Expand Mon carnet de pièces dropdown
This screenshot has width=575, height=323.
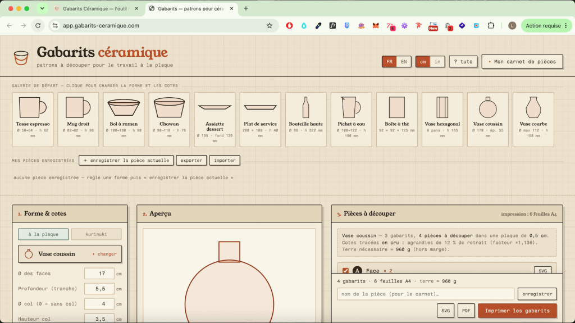522,62
